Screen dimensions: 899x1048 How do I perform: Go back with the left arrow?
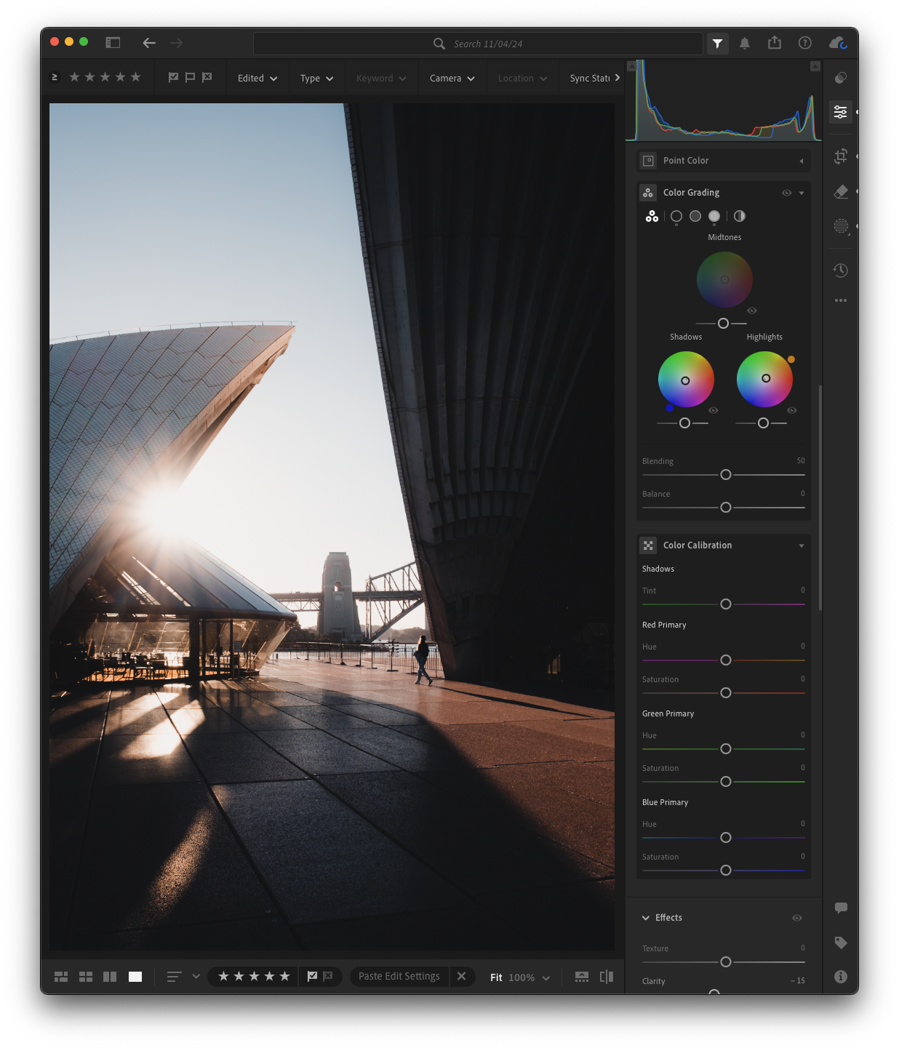149,43
